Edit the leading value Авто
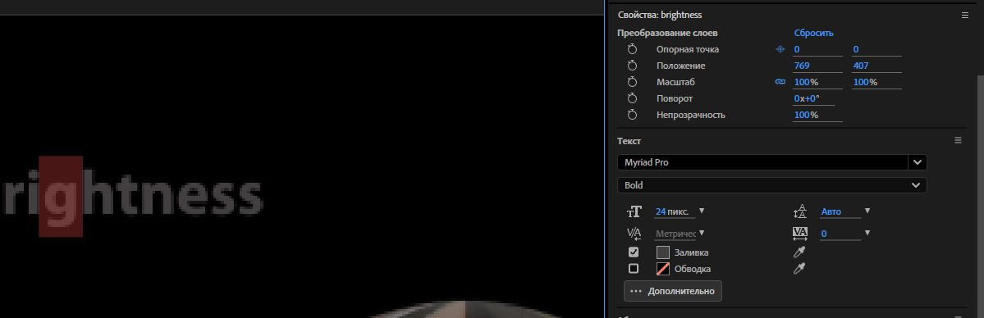The width and height of the screenshot is (984, 318). click(x=840, y=212)
